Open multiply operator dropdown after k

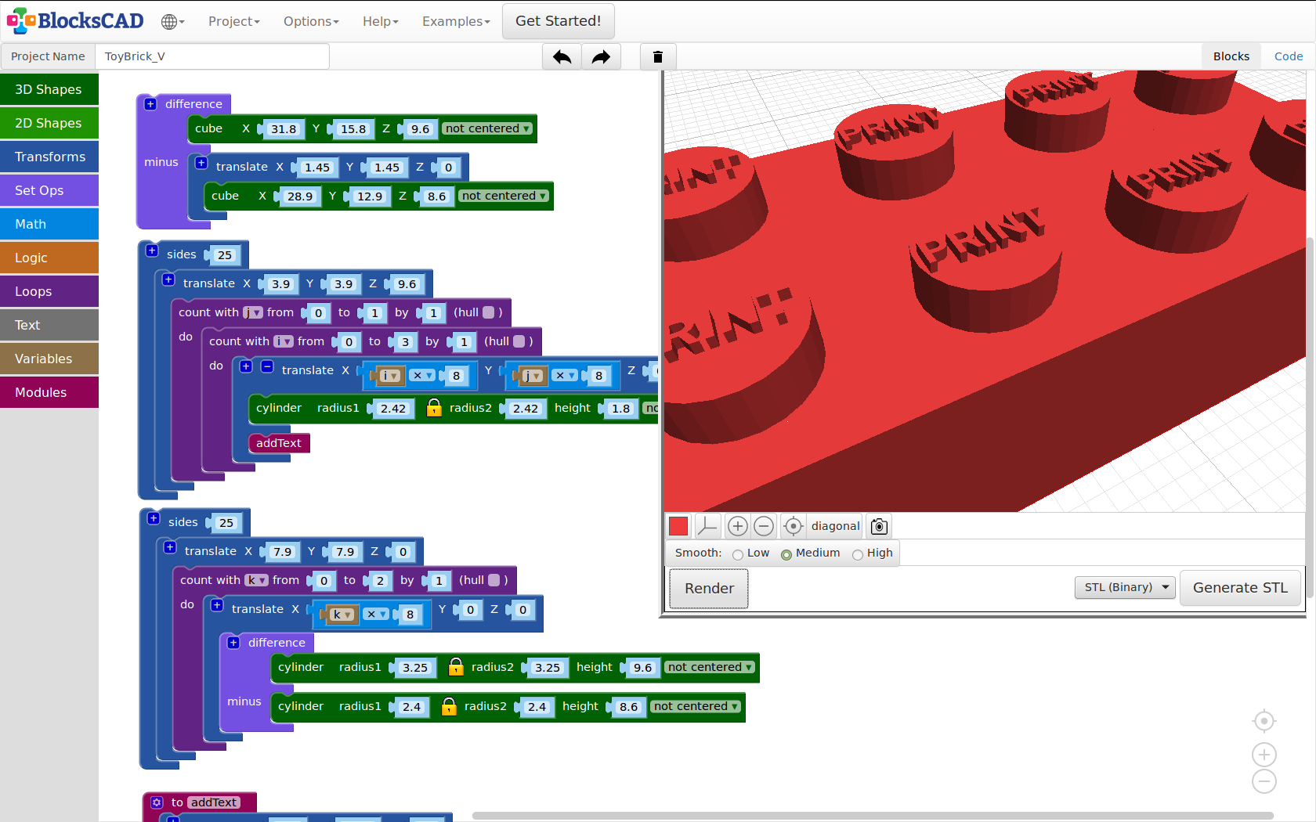377,615
